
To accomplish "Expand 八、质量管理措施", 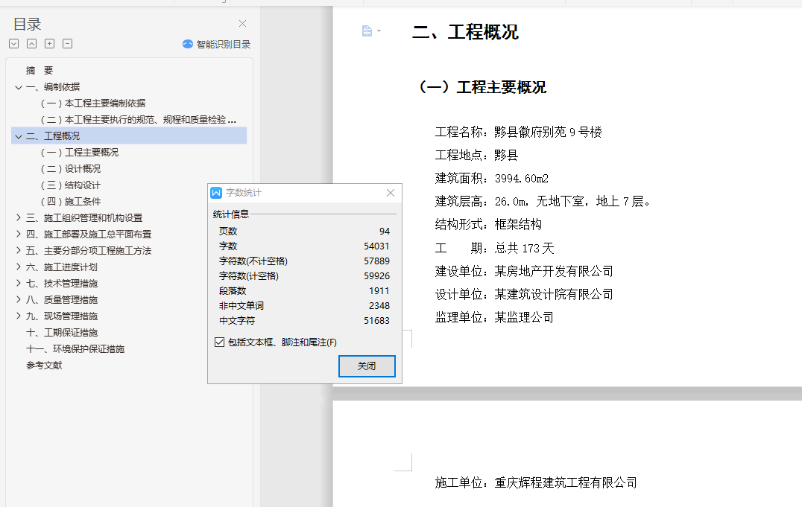I will (x=19, y=299).
